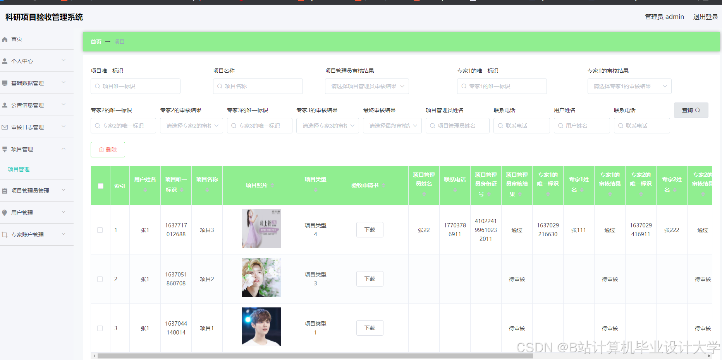The width and height of the screenshot is (722, 360).
Task: Click the 删除 delete button
Action: 108,150
